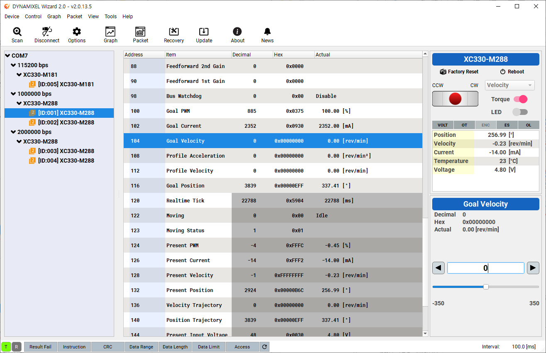Select the Goal Position table row
Screen dimensions: 546x353
pos(273,185)
